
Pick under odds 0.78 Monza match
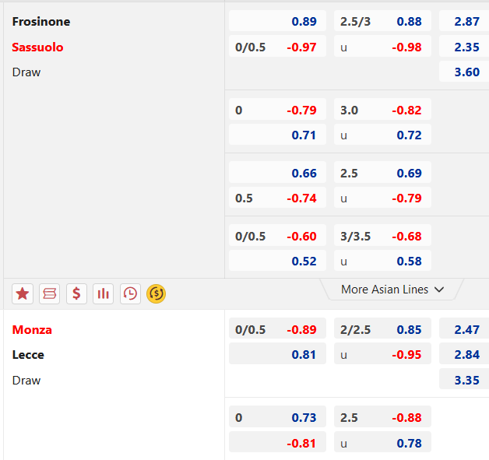382,442
